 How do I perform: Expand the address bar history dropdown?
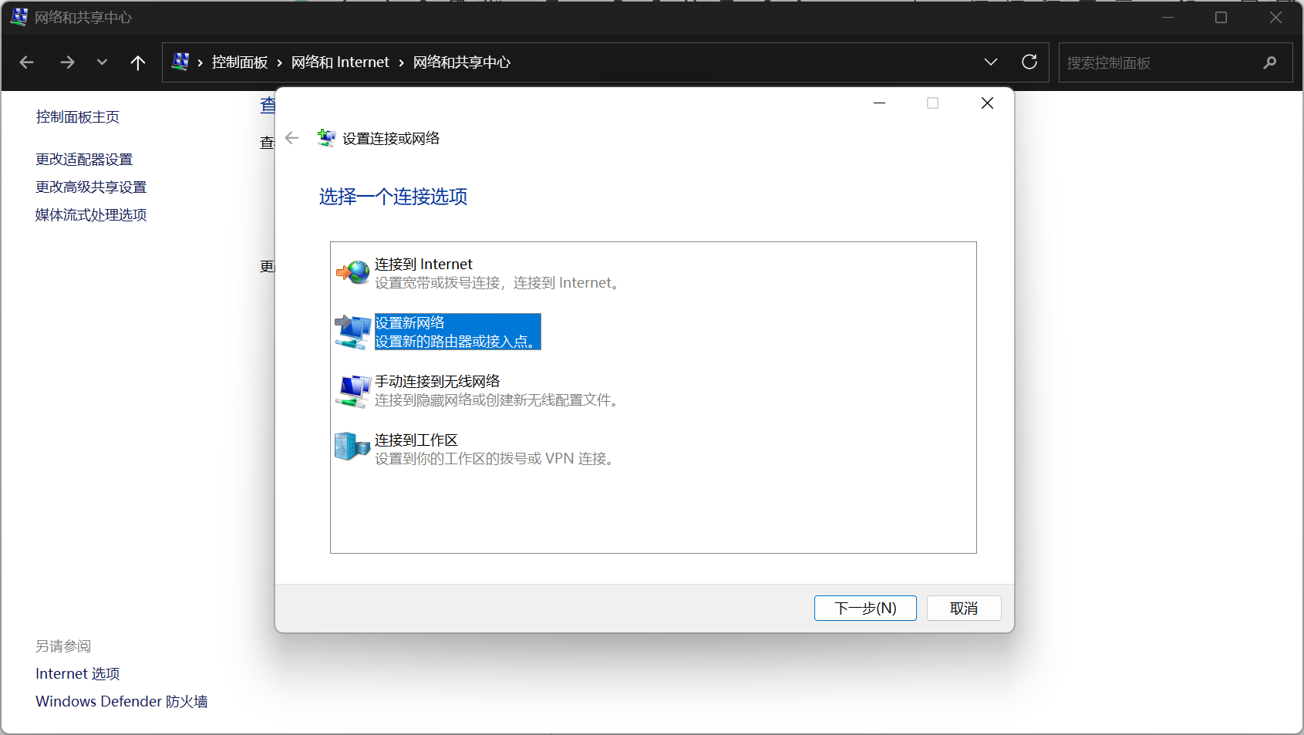[x=991, y=62]
